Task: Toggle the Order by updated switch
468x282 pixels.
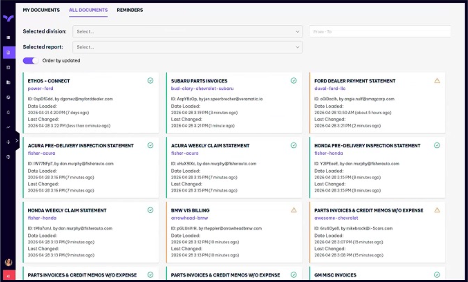Action: coord(31,60)
